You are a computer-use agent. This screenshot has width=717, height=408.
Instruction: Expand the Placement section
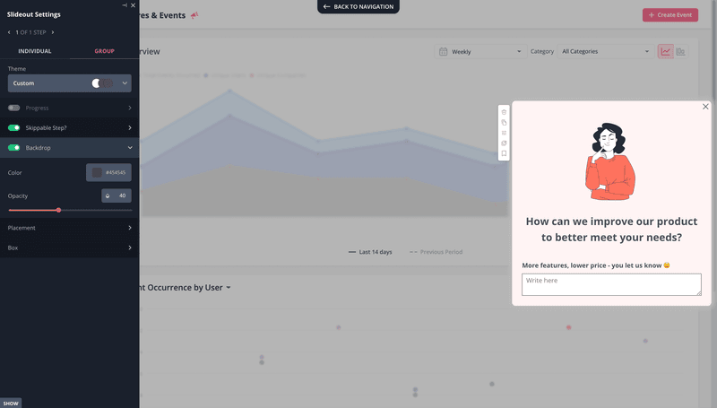click(70, 228)
